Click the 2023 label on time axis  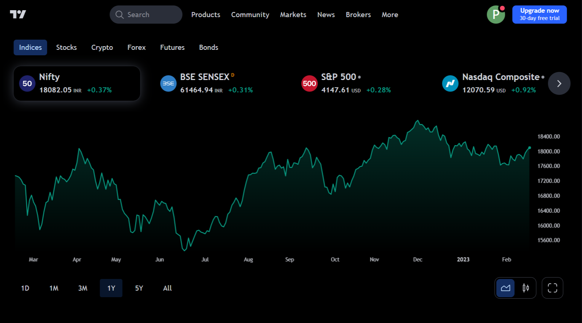tap(463, 259)
